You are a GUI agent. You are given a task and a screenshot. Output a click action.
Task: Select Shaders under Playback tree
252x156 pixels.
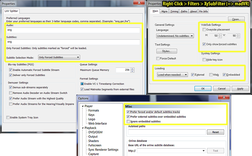tap(93, 141)
